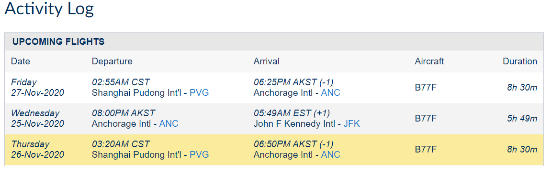Open the JFK airport link
This screenshot has height=172, width=552.
[x=352, y=124]
